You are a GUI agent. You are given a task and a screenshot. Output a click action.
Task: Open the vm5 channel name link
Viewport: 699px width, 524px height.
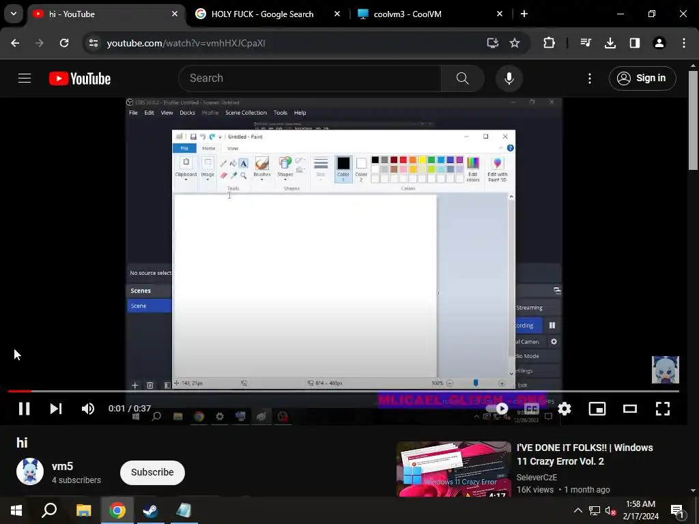62,466
